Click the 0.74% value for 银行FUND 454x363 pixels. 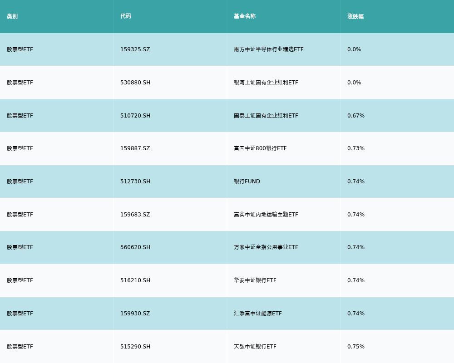coord(356,181)
